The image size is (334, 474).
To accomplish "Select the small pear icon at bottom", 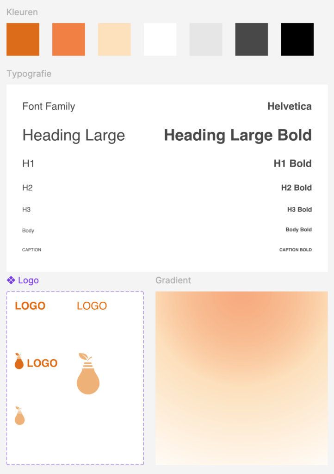I will (x=19, y=416).
